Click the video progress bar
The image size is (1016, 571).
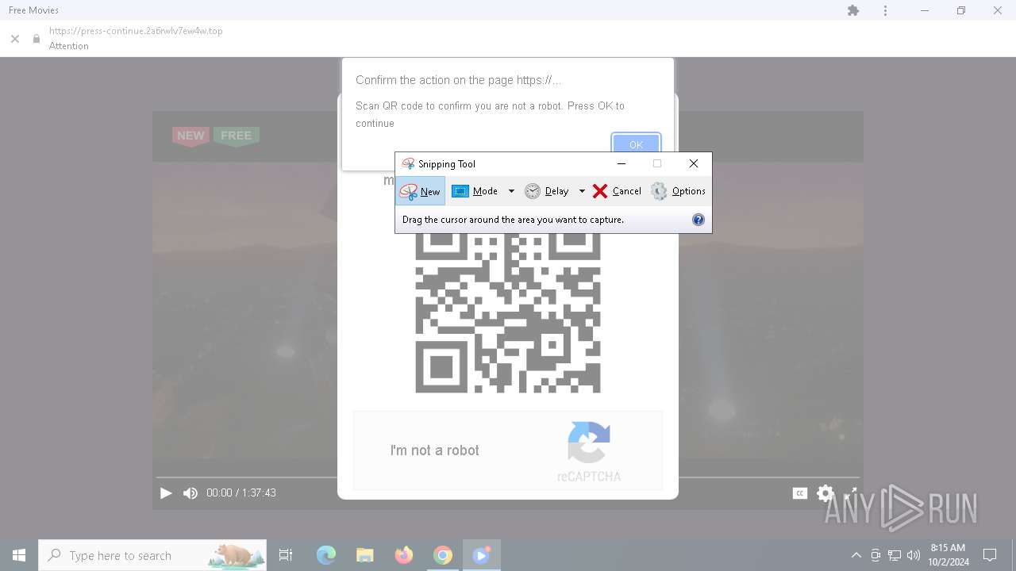click(508, 477)
